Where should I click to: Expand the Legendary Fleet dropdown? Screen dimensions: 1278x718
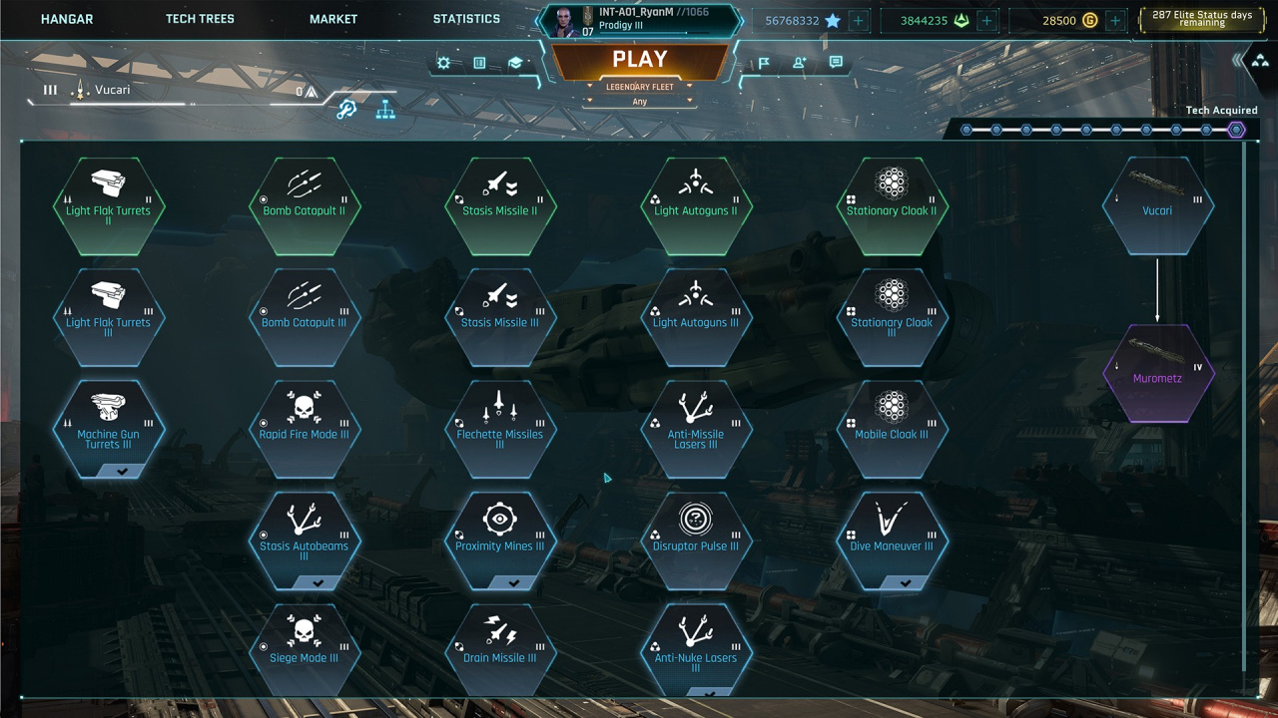click(640, 87)
